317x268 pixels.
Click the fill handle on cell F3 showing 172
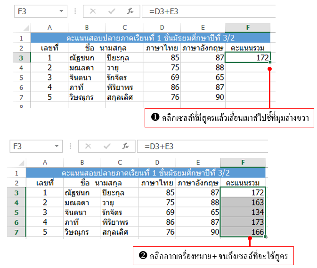coord(270,62)
